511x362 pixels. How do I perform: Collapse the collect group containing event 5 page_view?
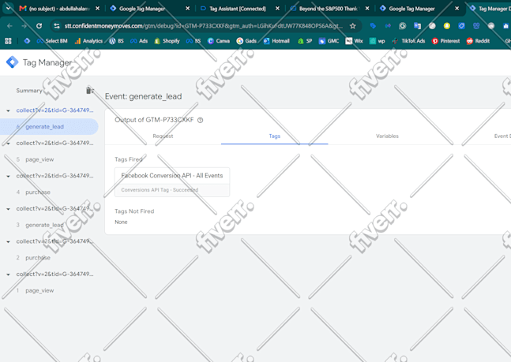click(x=8, y=144)
